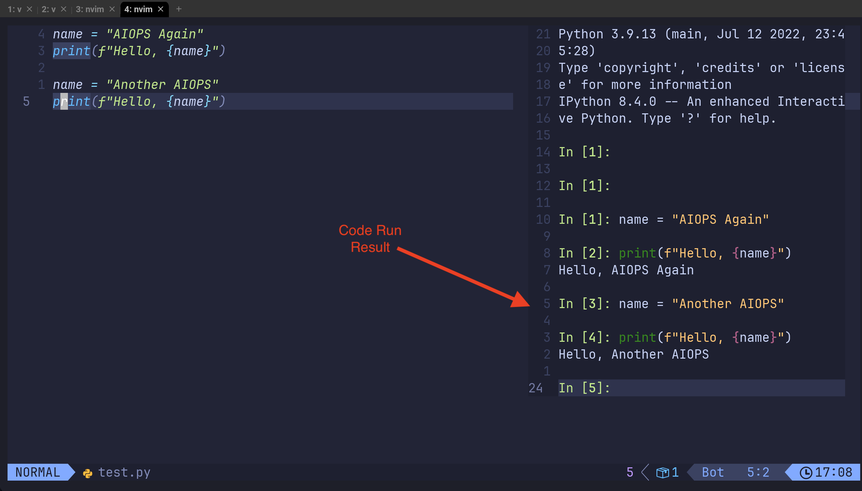Switch to the '1: v' tab
Screen dimensions: 862x491
14,9
